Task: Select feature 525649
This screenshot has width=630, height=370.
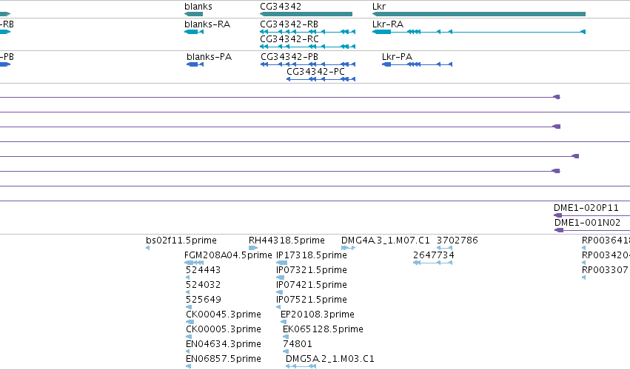Action: point(204,300)
